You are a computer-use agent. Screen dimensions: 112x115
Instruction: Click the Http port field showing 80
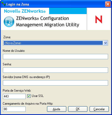[14, 109]
